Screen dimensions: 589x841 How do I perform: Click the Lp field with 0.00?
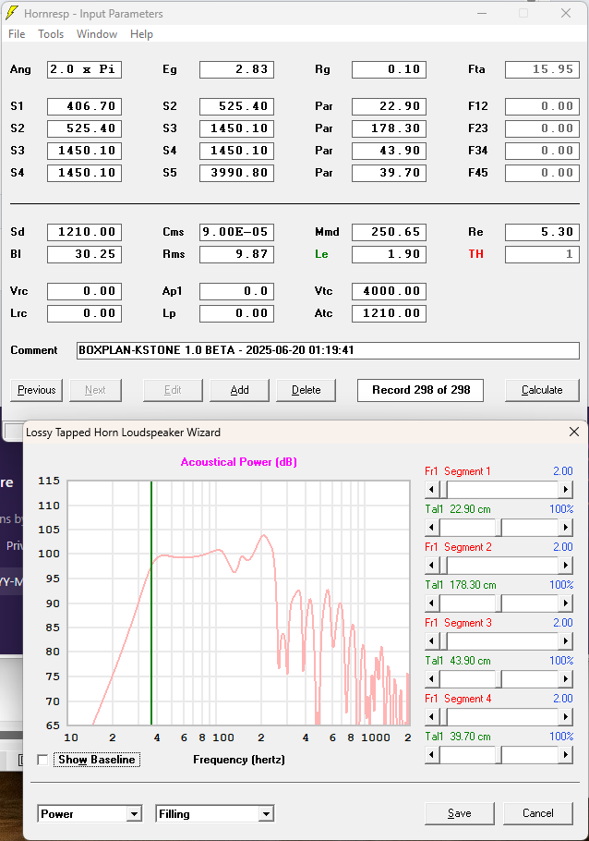pyautogui.click(x=237, y=313)
